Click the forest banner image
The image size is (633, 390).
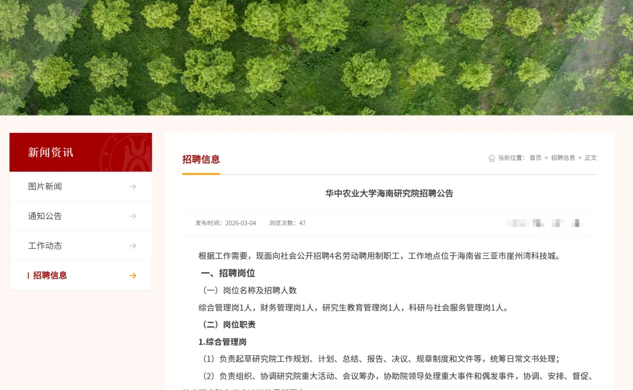click(x=316, y=57)
